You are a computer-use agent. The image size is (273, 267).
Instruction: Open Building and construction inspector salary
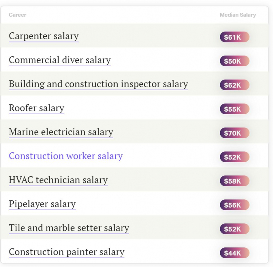[98, 84]
